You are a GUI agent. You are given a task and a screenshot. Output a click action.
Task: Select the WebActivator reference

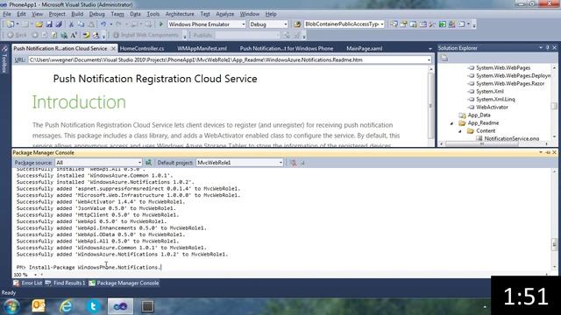pyautogui.click(x=492, y=107)
